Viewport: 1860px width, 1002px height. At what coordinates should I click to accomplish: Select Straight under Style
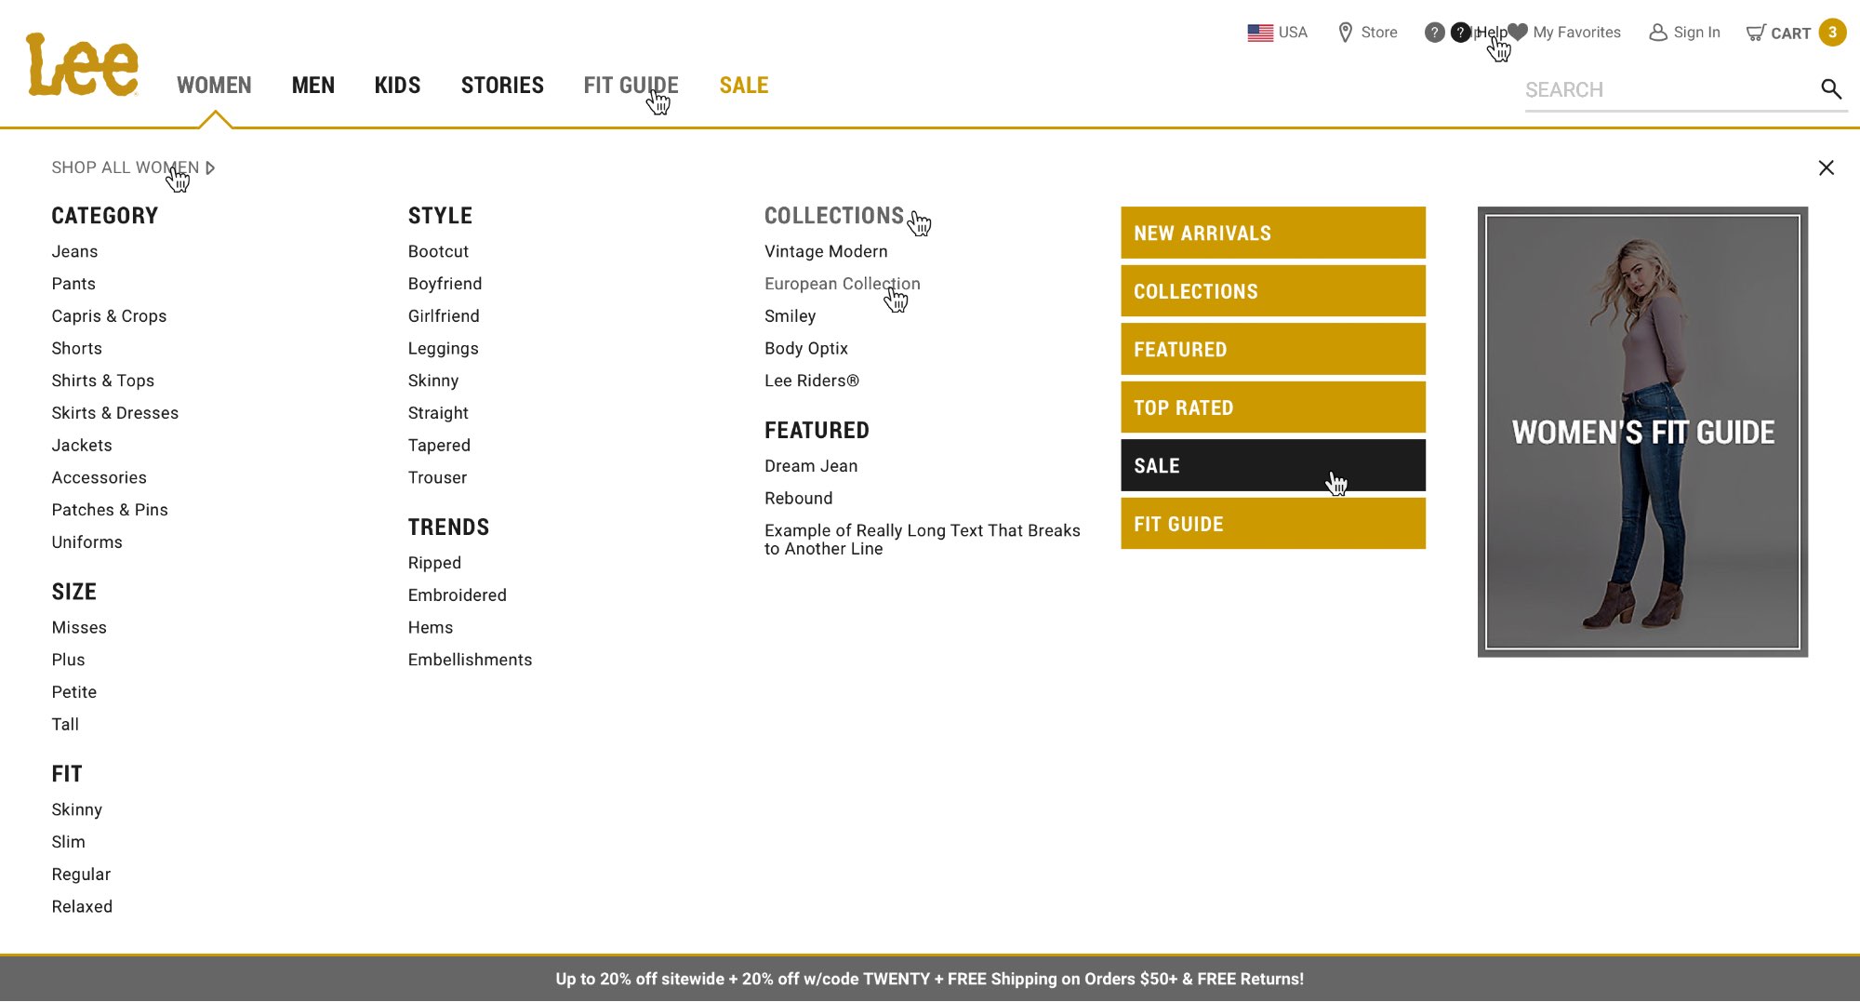(x=437, y=413)
